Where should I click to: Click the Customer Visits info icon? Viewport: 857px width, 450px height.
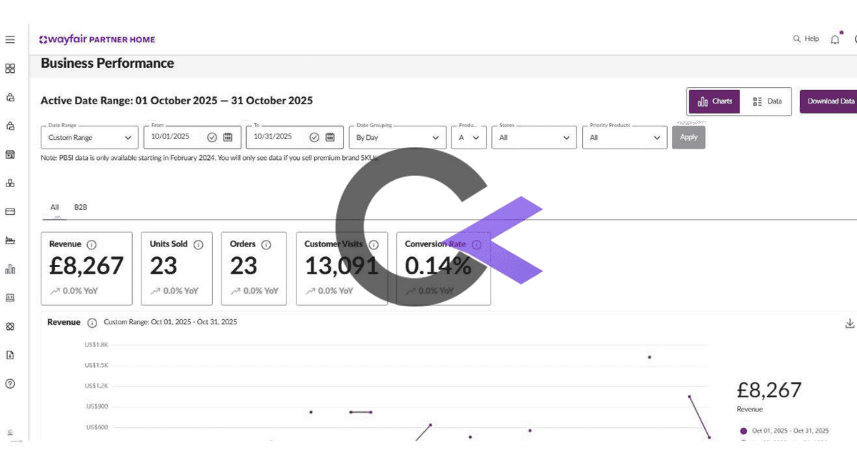pyautogui.click(x=374, y=244)
